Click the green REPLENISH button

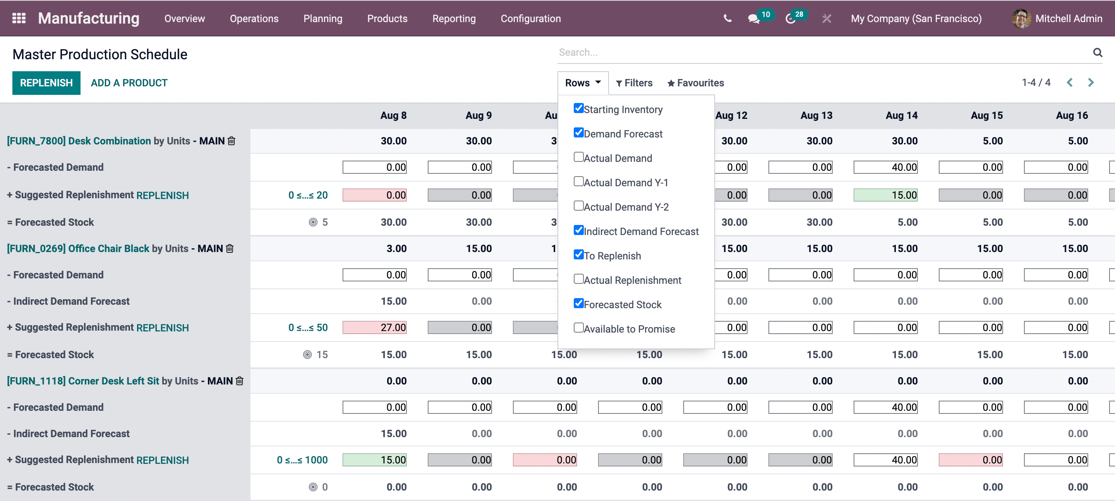pyautogui.click(x=46, y=83)
